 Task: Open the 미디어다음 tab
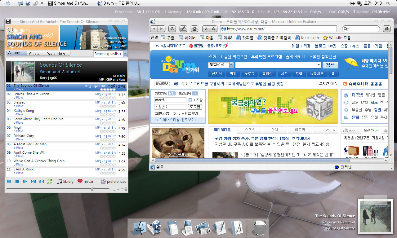tap(222, 130)
